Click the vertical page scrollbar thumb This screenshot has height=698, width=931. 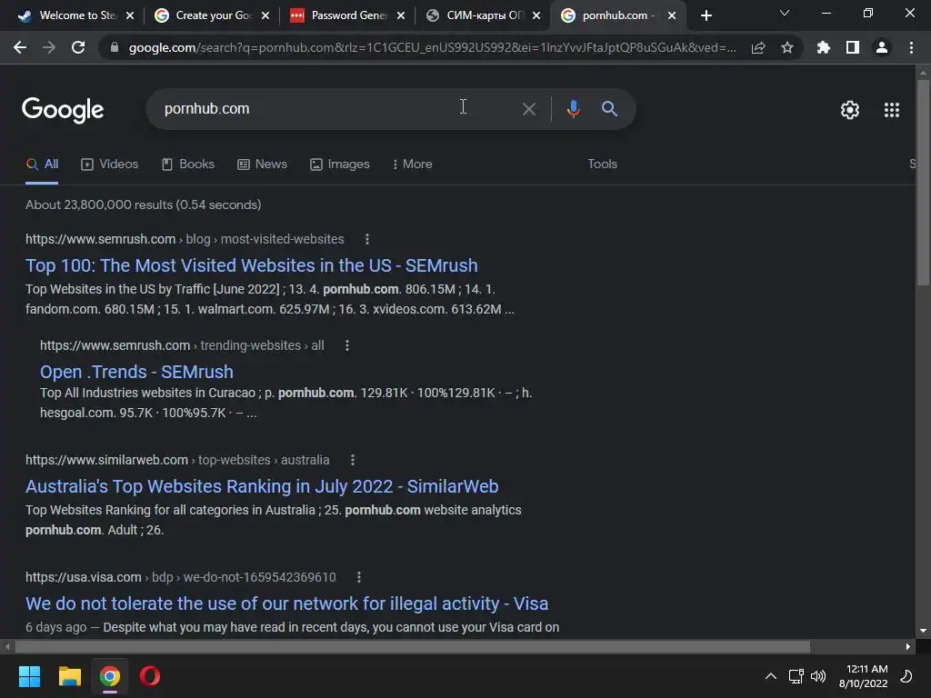click(x=923, y=184)
